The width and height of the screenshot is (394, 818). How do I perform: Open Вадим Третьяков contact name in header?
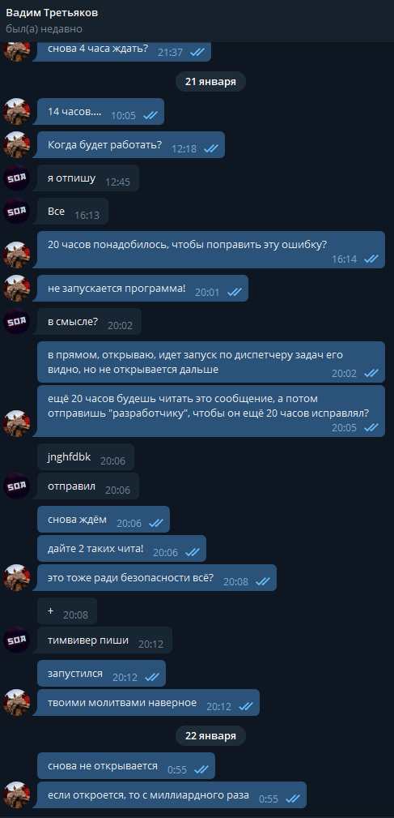[52, 12]
